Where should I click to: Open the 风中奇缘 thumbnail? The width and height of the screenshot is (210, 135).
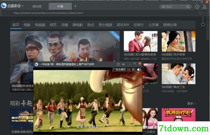178,41
